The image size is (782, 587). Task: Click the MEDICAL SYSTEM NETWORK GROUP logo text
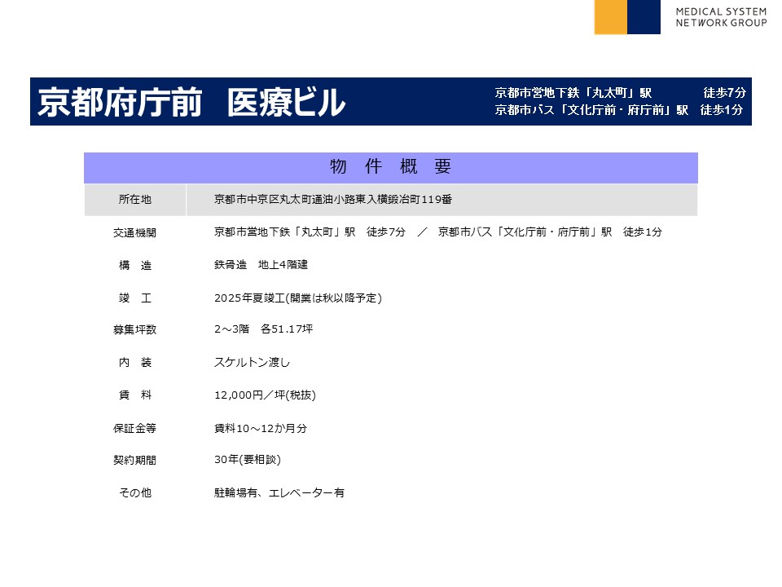(x=721, y=18)
